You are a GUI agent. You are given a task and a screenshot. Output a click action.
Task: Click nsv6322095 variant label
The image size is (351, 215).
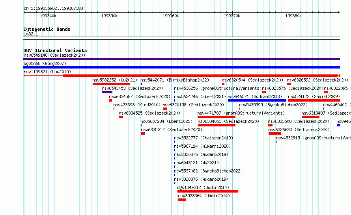coord(337,88)
